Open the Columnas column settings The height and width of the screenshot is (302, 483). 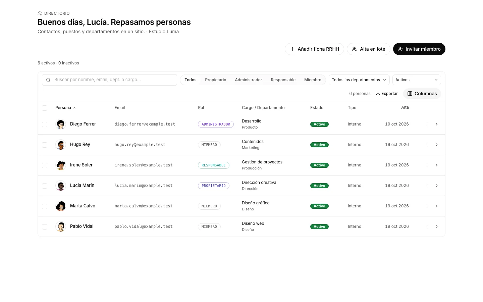[x=422, y=94]
